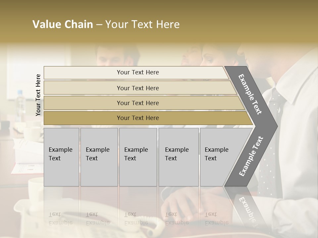Select the third "Your Text Here" bar from top

(137, 103)
